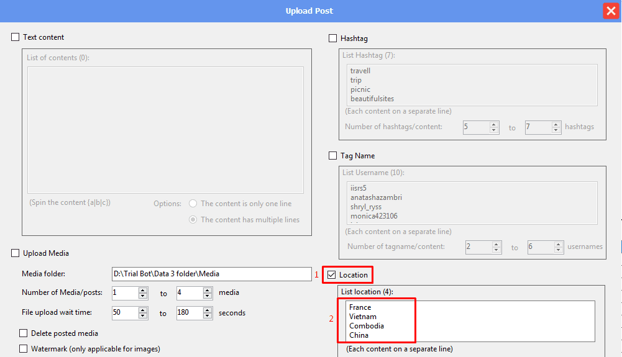Decrease maximum number of usernames spinner
The image size is (622, 357).
tap(559, 250)
